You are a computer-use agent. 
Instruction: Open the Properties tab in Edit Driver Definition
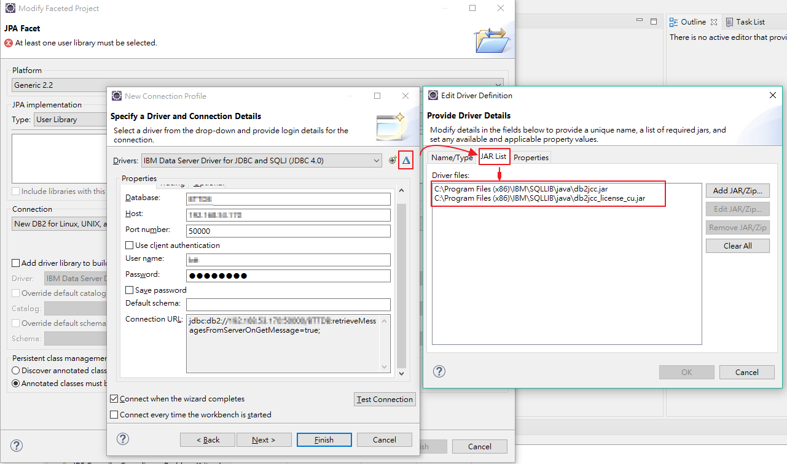(x=530, y=157)
